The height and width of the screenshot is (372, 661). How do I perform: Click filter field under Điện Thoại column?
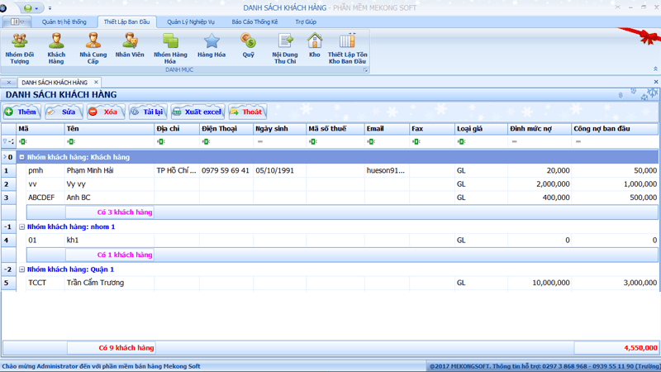(x=226, y=141)
